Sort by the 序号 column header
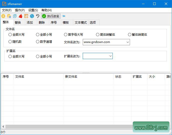Viewport: 172px width, 135px height. (x=7, y=77)
